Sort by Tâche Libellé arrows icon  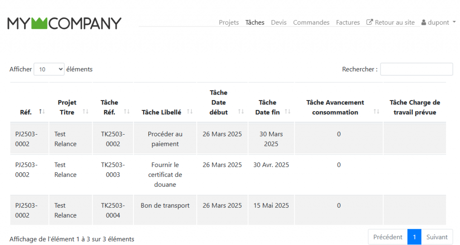pos(190,112)
